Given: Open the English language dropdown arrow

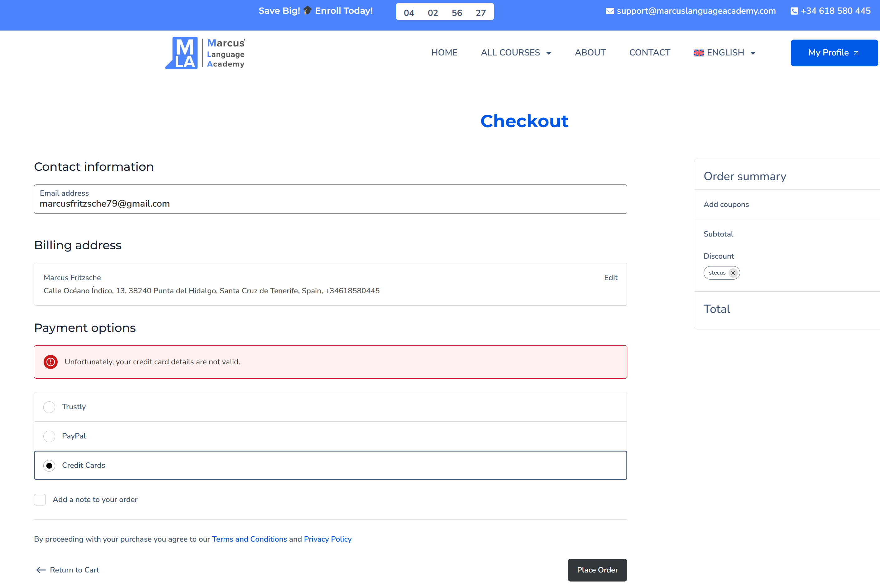Looking at the screenshot, I should pos(753,53).
